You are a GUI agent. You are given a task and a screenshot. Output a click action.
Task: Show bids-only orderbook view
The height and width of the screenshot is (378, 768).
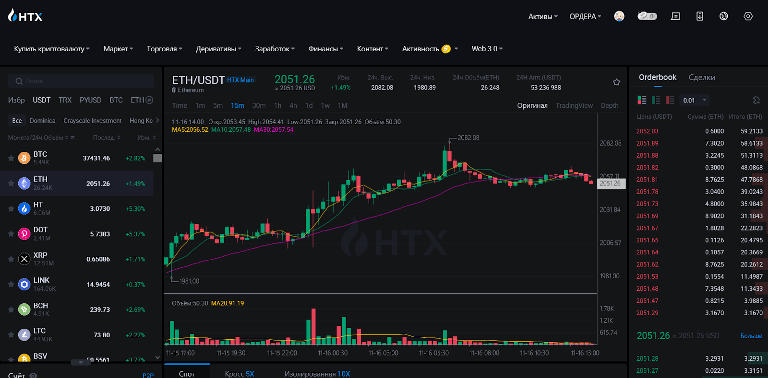(x=656, y=100)
